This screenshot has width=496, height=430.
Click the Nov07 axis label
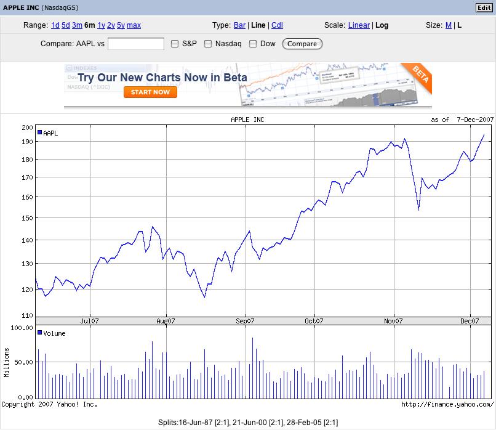tap(393, 321)
